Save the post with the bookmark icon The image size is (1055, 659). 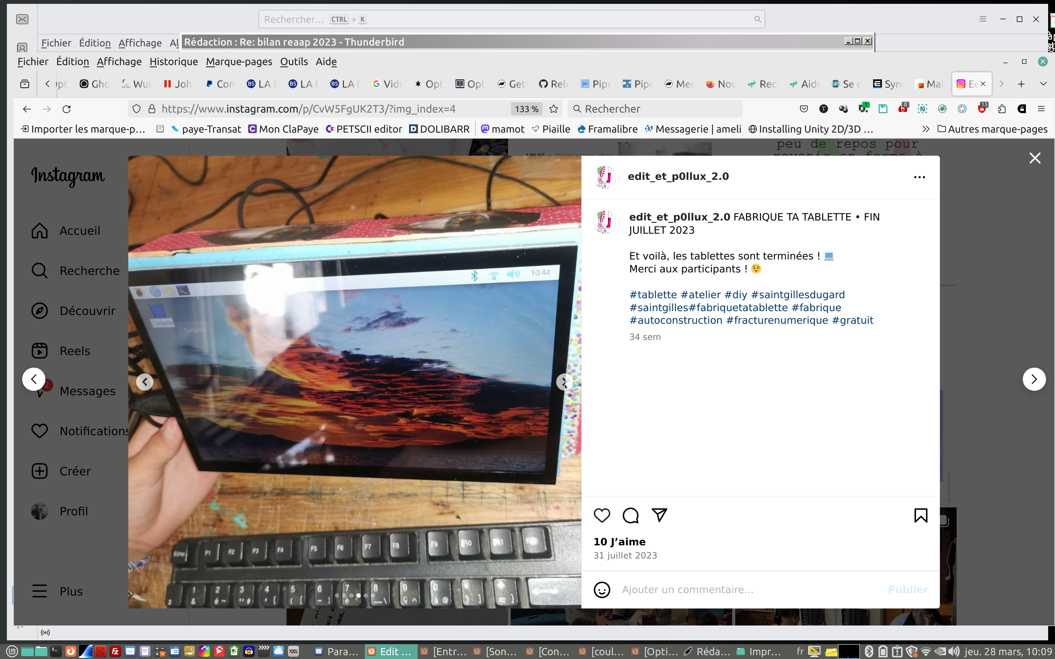coord(920,515)
